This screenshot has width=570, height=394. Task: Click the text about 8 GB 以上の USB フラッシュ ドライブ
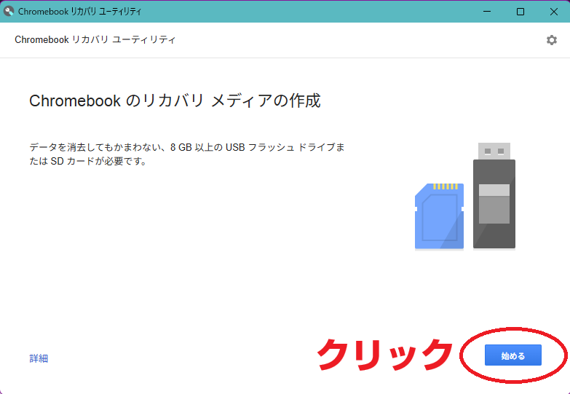[x=187, y=154]
